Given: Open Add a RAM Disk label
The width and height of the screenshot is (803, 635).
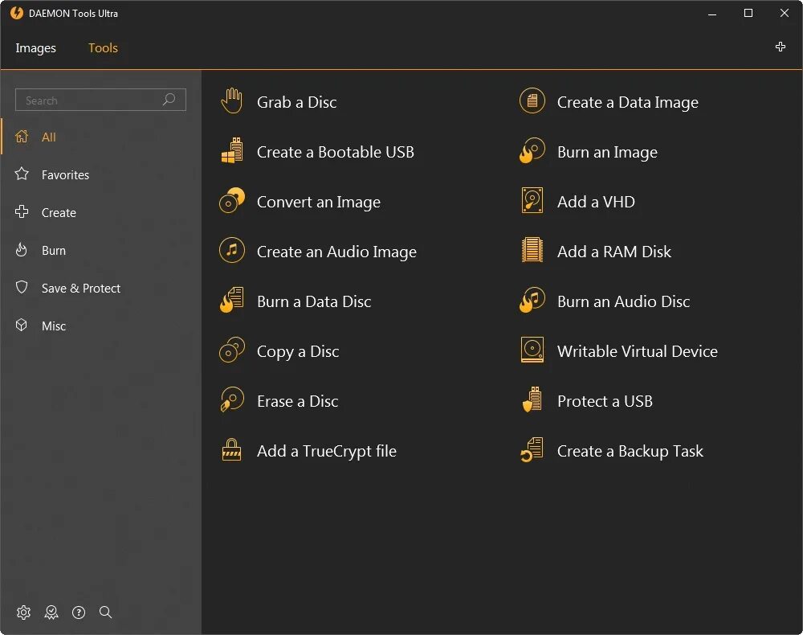Looking at the screenshot, I should pos(614,252).
